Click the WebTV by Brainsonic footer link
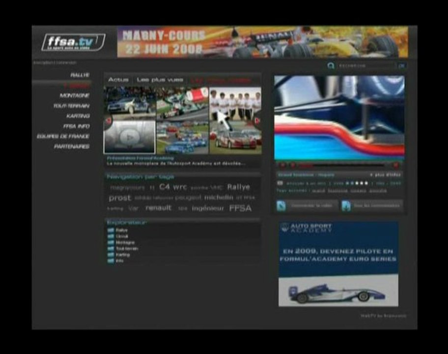 [x=384, y=316]
